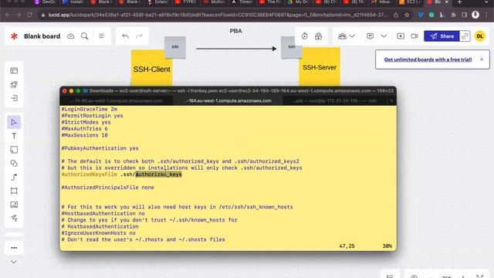
Task: Click the #IgnoreUserKnownHosts no line
Action: coord(98,233)
